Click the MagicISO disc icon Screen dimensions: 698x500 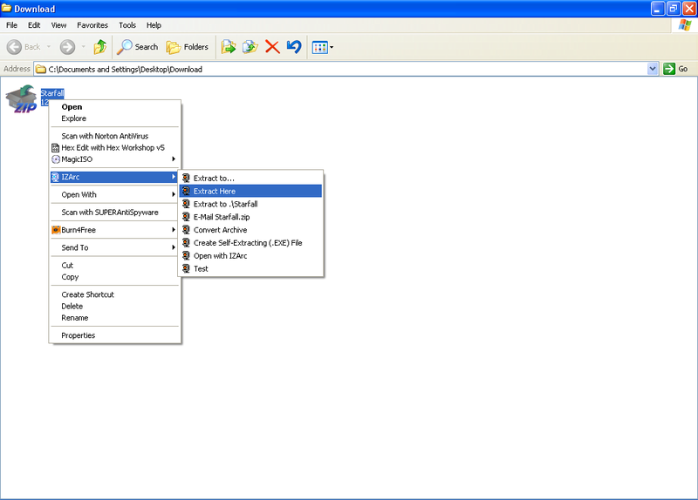tap(56, 159)
